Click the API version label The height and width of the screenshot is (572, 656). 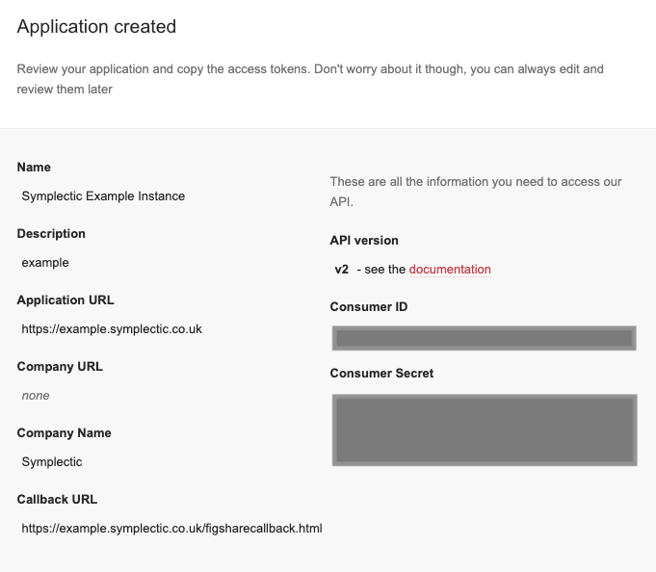click(364, 241)
